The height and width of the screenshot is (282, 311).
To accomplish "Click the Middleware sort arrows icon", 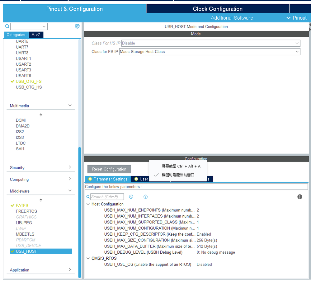I will coord(41,200).
